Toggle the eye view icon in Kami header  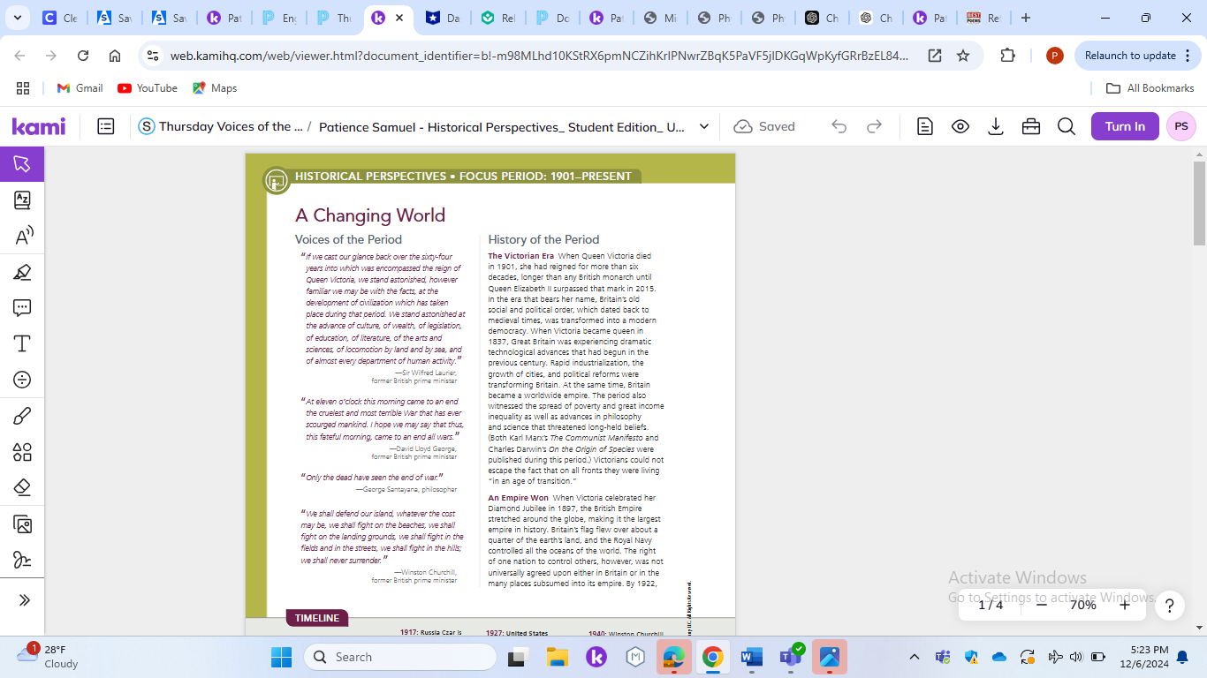point(960,126)
